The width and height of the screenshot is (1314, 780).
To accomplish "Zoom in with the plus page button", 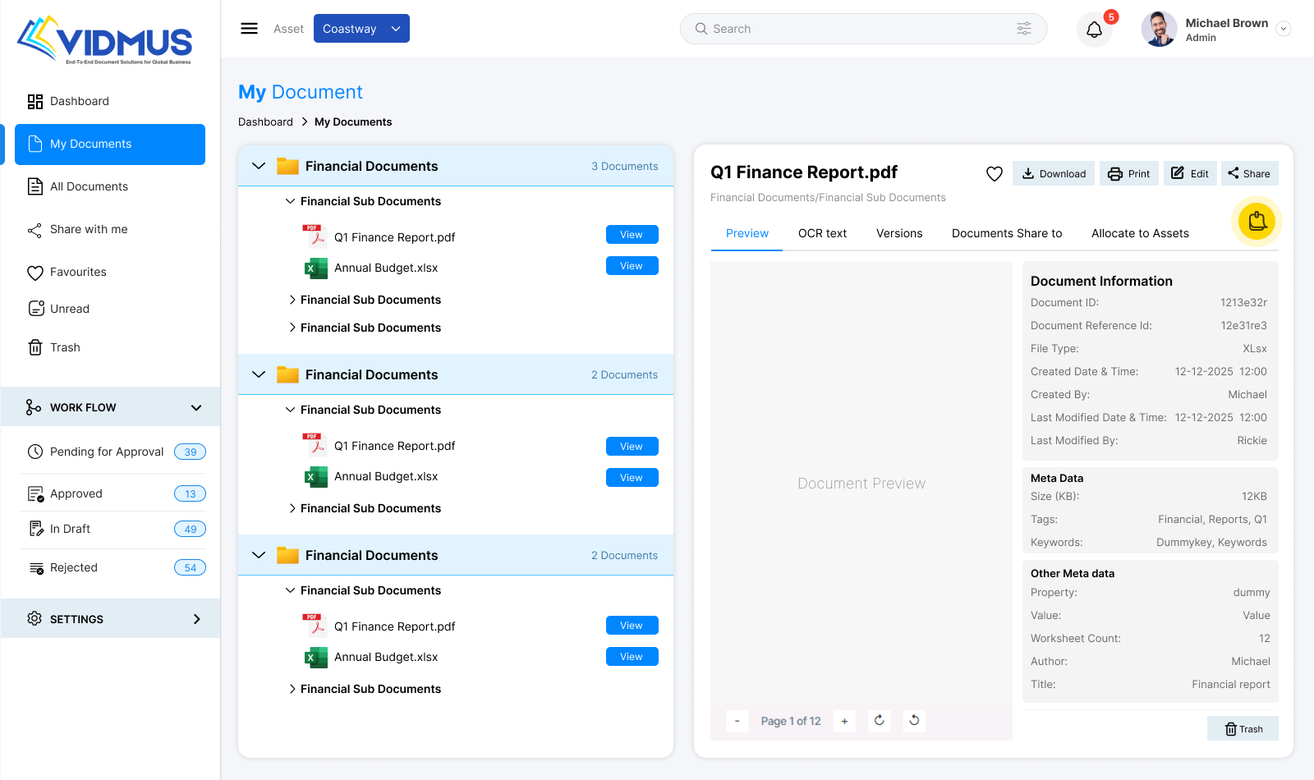I will click(844, 721).
